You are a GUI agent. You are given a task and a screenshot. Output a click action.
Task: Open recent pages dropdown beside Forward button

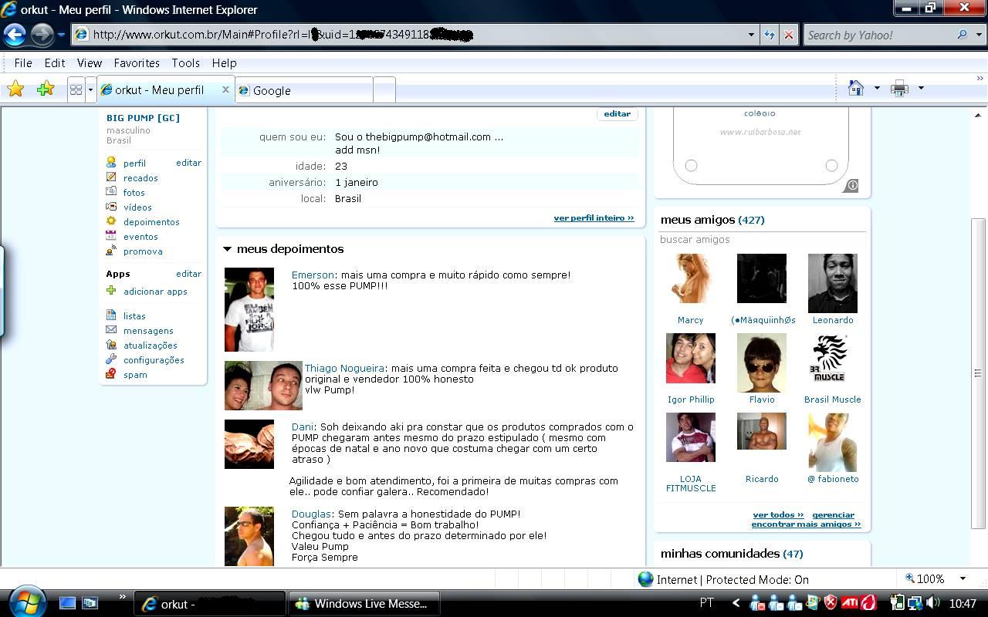coord(61,35)
